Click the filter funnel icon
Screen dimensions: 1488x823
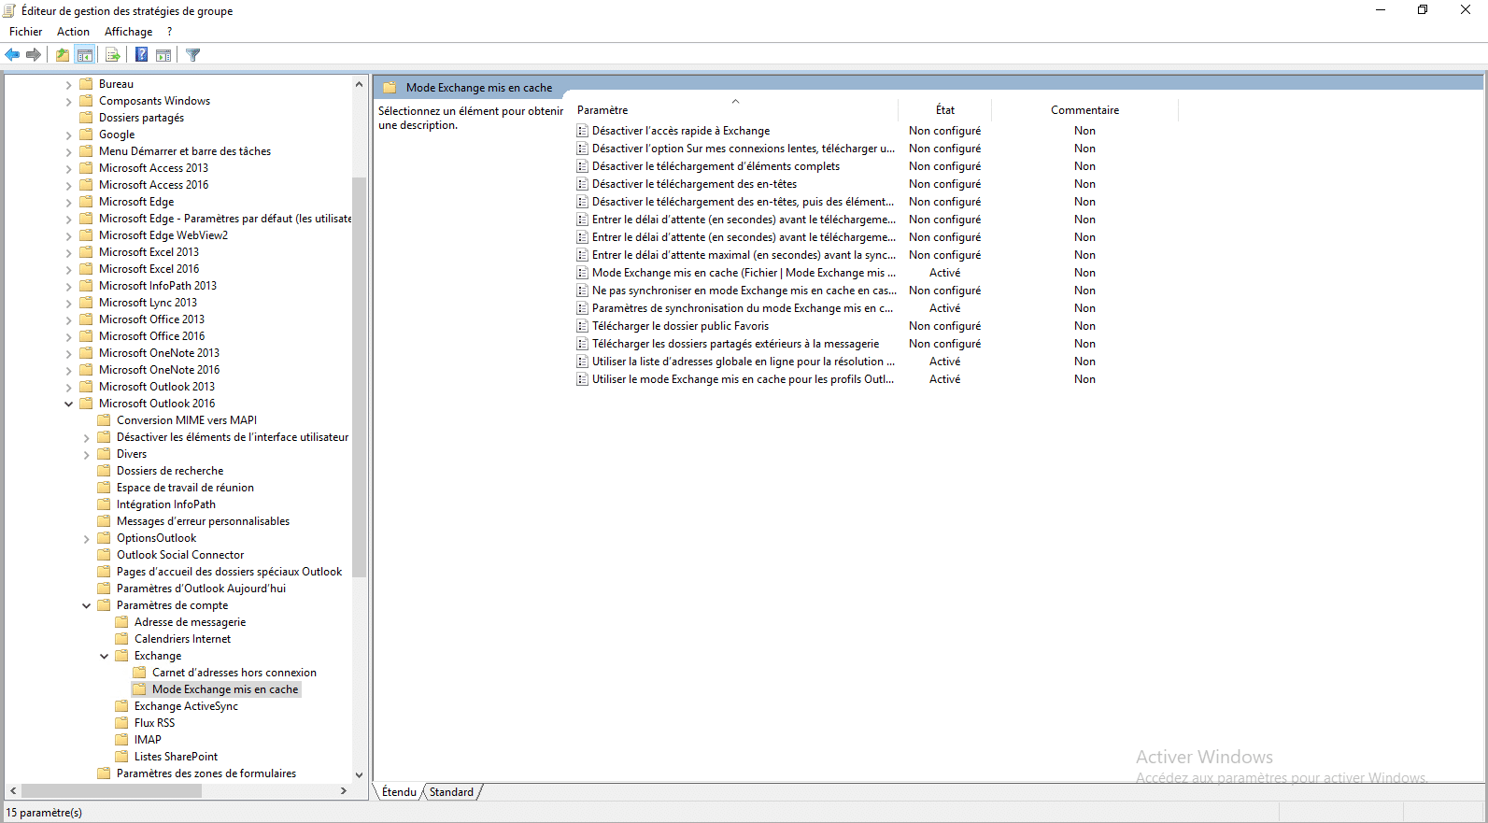pos(193,55)
